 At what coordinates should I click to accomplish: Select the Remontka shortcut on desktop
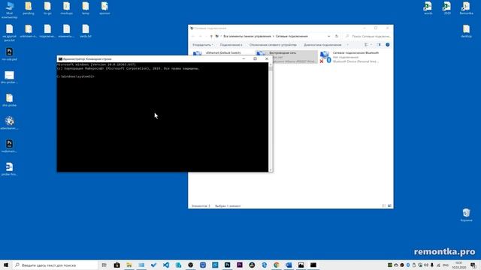coord(466,8)
